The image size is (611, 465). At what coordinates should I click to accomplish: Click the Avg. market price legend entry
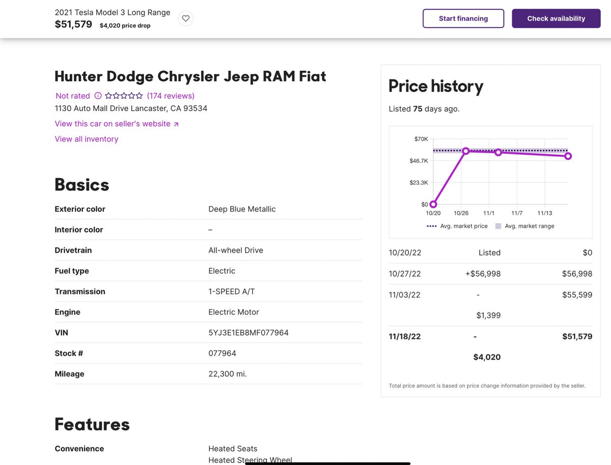click(x=457, y=226)
